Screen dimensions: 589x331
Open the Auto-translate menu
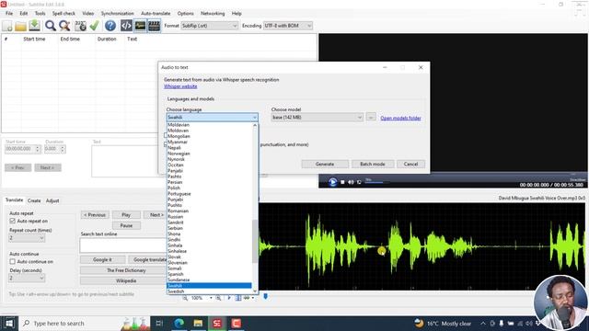point(156,13)
